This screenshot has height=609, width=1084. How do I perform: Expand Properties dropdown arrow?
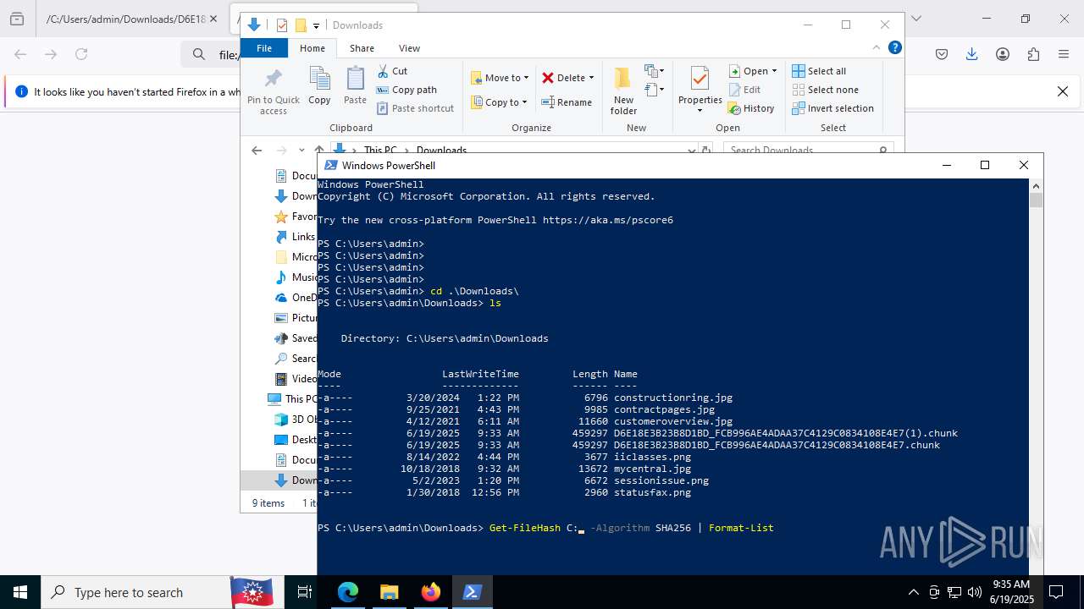tap(700, 111)
